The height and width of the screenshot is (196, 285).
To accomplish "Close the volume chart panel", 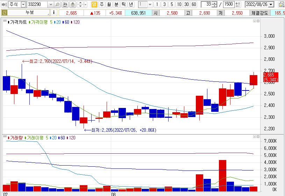I will point(258,137).
